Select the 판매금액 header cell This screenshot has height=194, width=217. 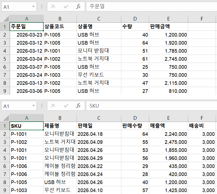(x=168, y=27)
